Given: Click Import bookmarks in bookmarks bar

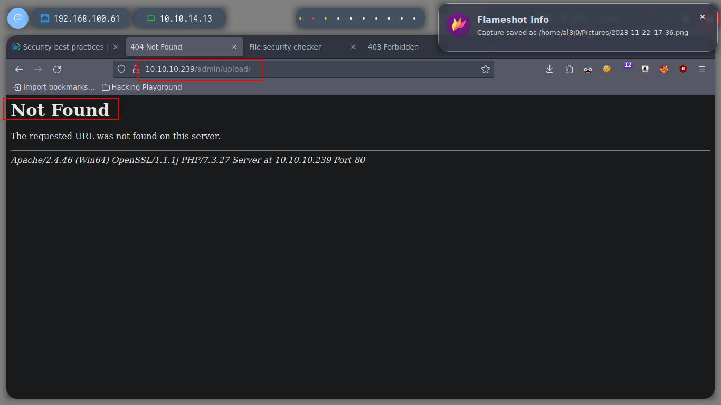Looking at the screenshot, I should coord(54,87).
